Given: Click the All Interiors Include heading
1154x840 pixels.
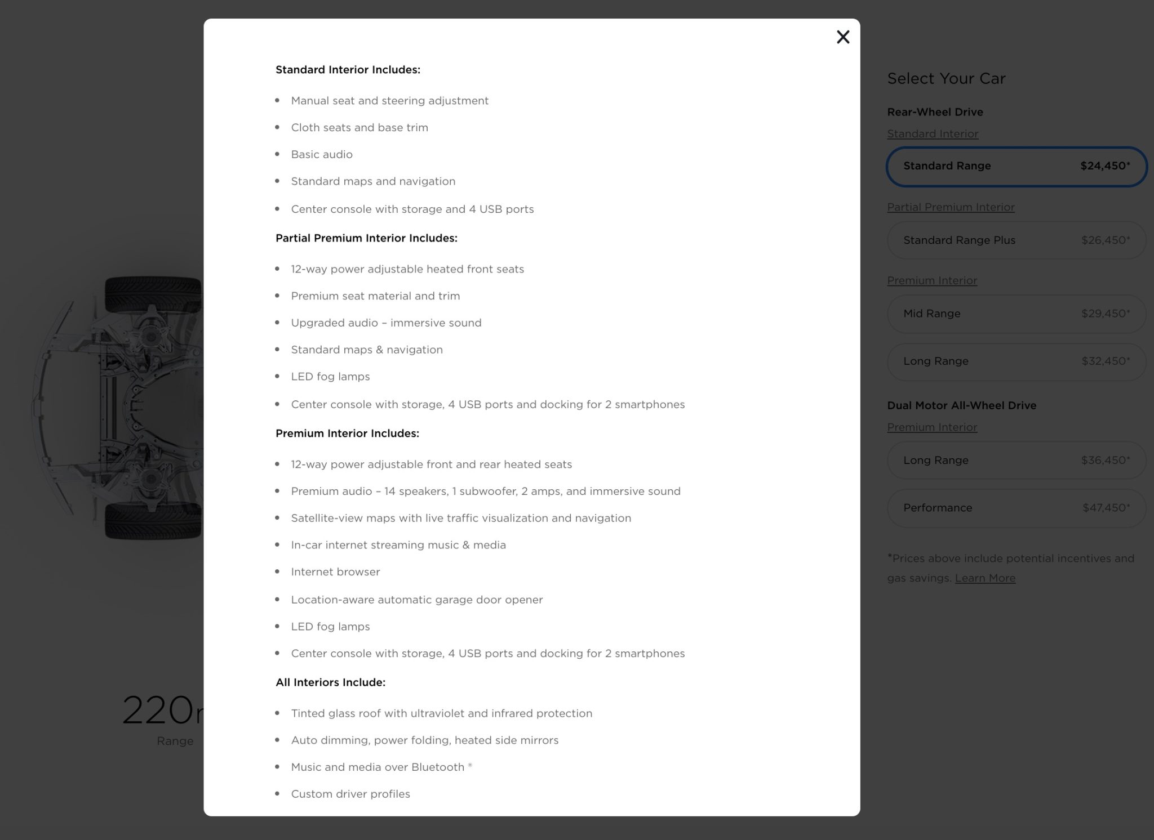Looking at the screenshot, I should coord(330,682).
